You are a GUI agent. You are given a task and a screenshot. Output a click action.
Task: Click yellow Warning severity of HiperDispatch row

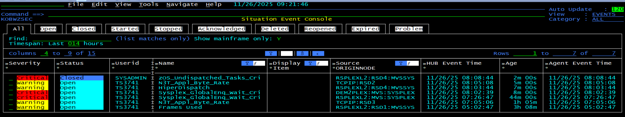[x=33, y=88]
